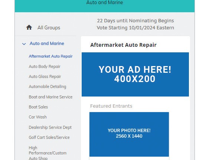Choose the Auto Glass Repair category
This screenshot has height=160, width=206.
(x=45, y=76)
